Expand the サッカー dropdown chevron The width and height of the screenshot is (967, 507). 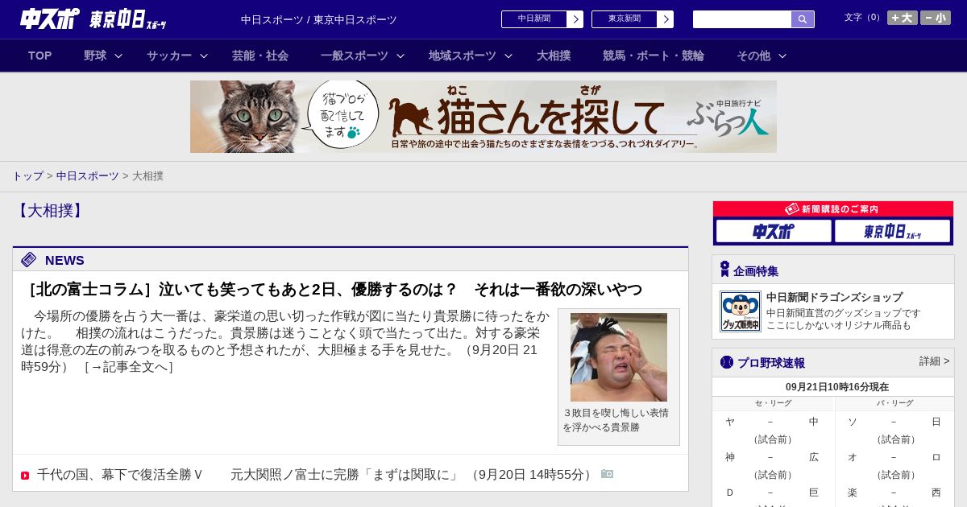point(204,56)
